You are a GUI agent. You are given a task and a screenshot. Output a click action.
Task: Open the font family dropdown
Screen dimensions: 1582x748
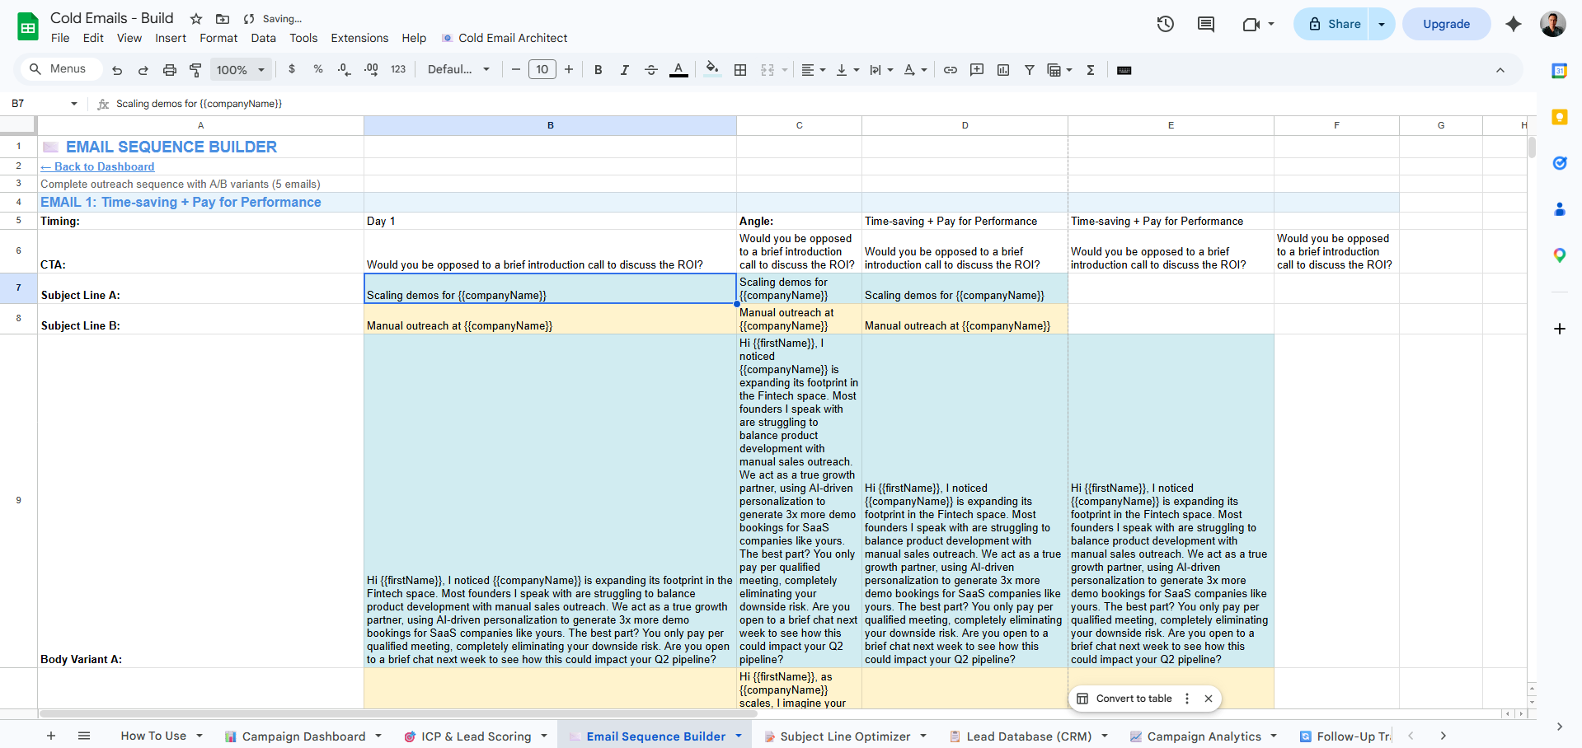(x=458, y=70)
